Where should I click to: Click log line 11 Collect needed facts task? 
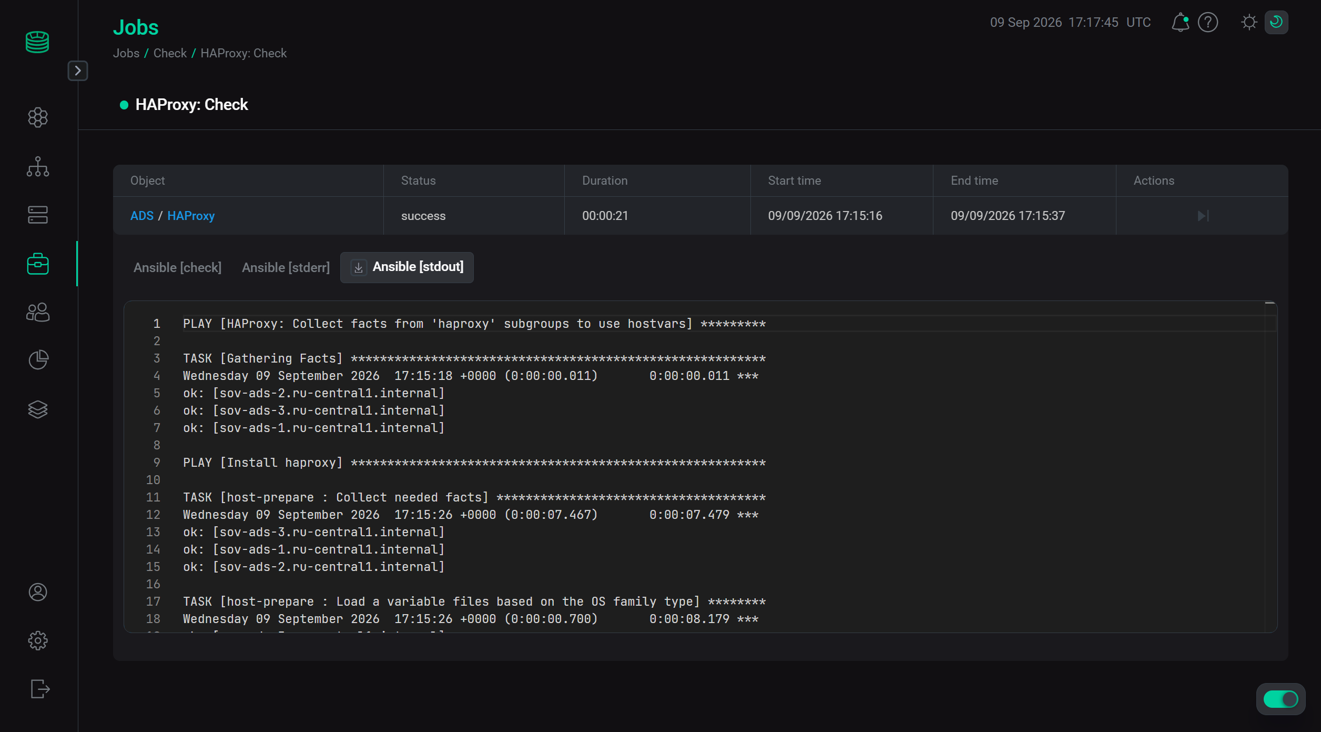tap(474, 497)
